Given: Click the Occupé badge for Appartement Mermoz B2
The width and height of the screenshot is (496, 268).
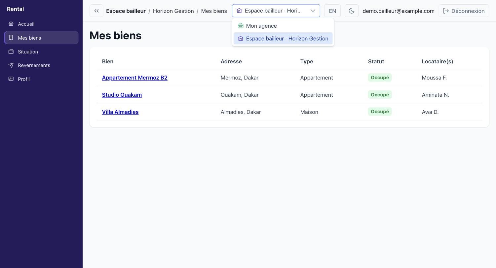Looking at the screenshot, I should 380,78.
